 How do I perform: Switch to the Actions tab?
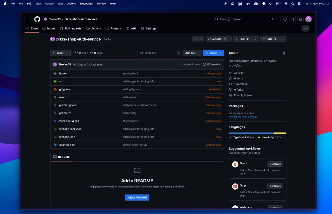[x=94, y=28]
